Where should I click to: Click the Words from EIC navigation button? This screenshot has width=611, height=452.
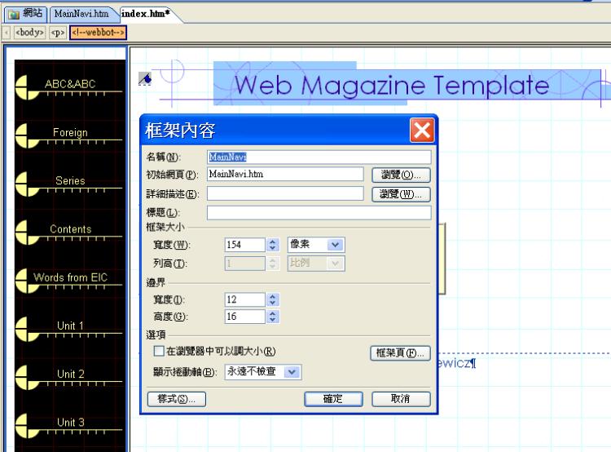pyautogui.click(x=70, y=278)
